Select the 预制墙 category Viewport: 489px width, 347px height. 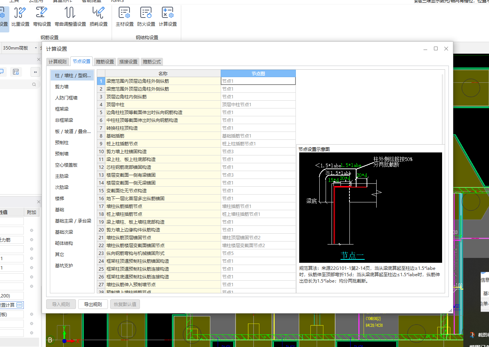tap(72, 154)
